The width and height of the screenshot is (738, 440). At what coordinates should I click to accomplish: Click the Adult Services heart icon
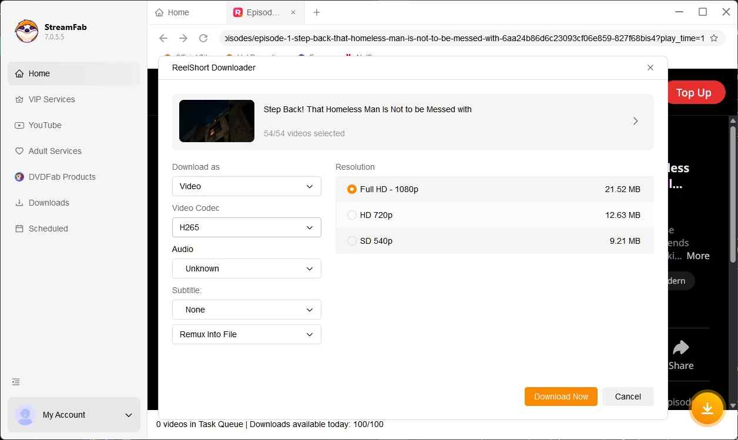point(19,151)
